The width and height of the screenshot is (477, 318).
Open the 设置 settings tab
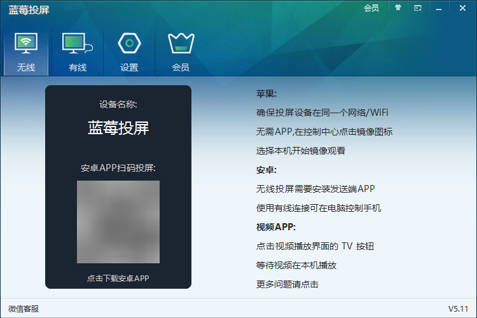click(129, 52)
